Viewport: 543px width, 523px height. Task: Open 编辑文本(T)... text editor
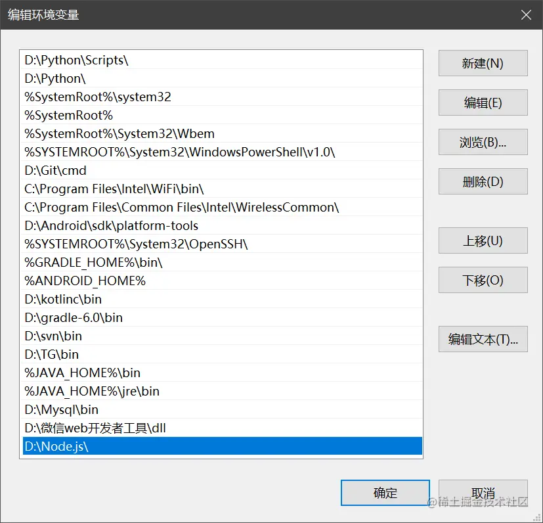tap(483, 339)
